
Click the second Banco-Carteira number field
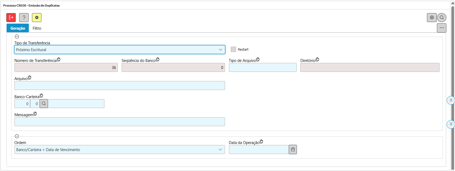point(35,104)
